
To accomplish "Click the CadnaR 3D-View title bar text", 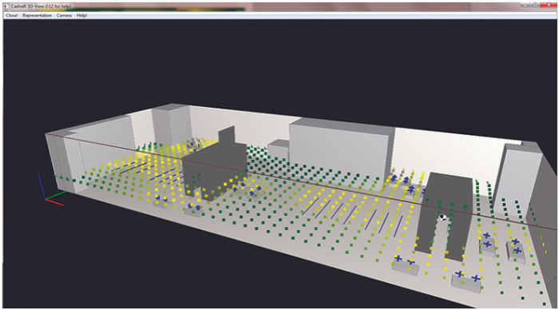I will [x=41, y=6].
